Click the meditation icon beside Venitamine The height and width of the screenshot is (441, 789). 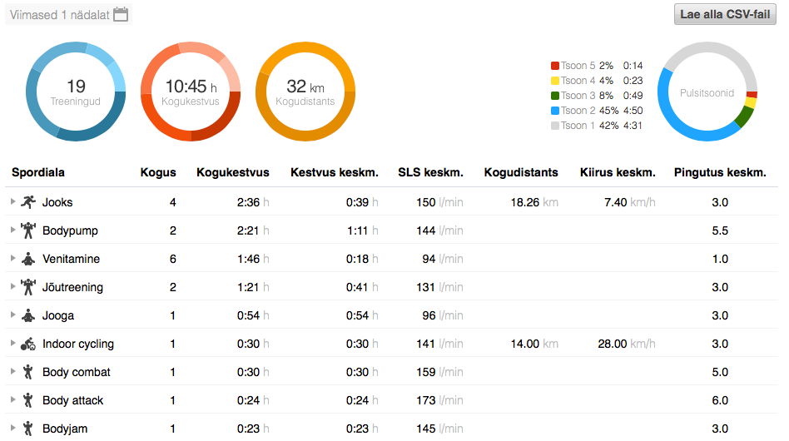click(x=29, y=259)
